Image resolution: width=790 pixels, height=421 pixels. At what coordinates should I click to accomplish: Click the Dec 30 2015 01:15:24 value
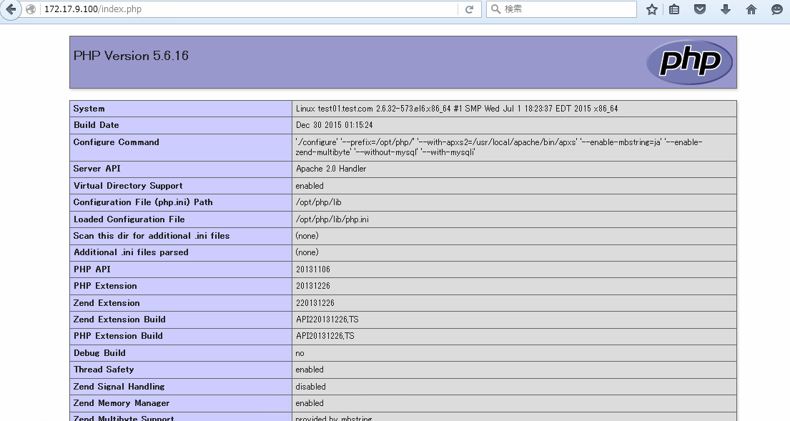(x=334, y=125)
